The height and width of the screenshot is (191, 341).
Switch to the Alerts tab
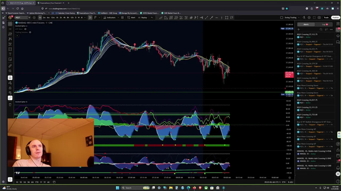pyautogui.click(x=306, y=24)
